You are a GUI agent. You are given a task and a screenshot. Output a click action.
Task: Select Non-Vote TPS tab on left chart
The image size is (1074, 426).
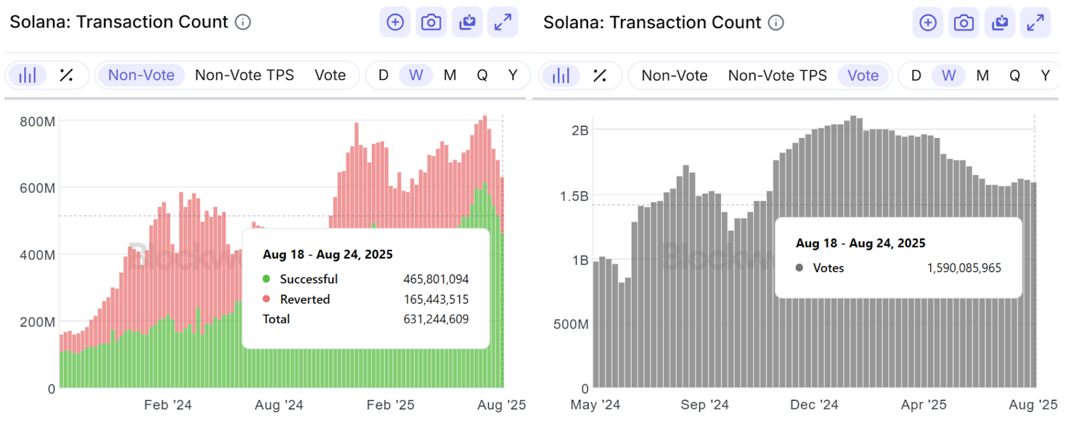pyautogui.click(x=244, y=75)
